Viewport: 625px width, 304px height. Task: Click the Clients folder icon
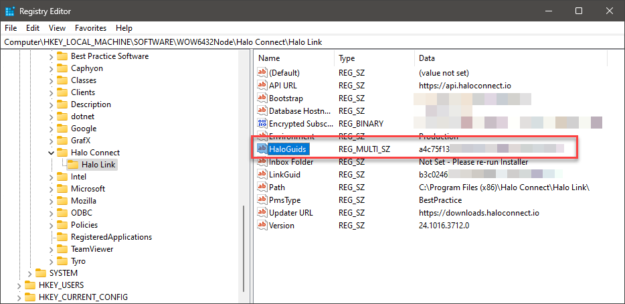click(62, 92)
